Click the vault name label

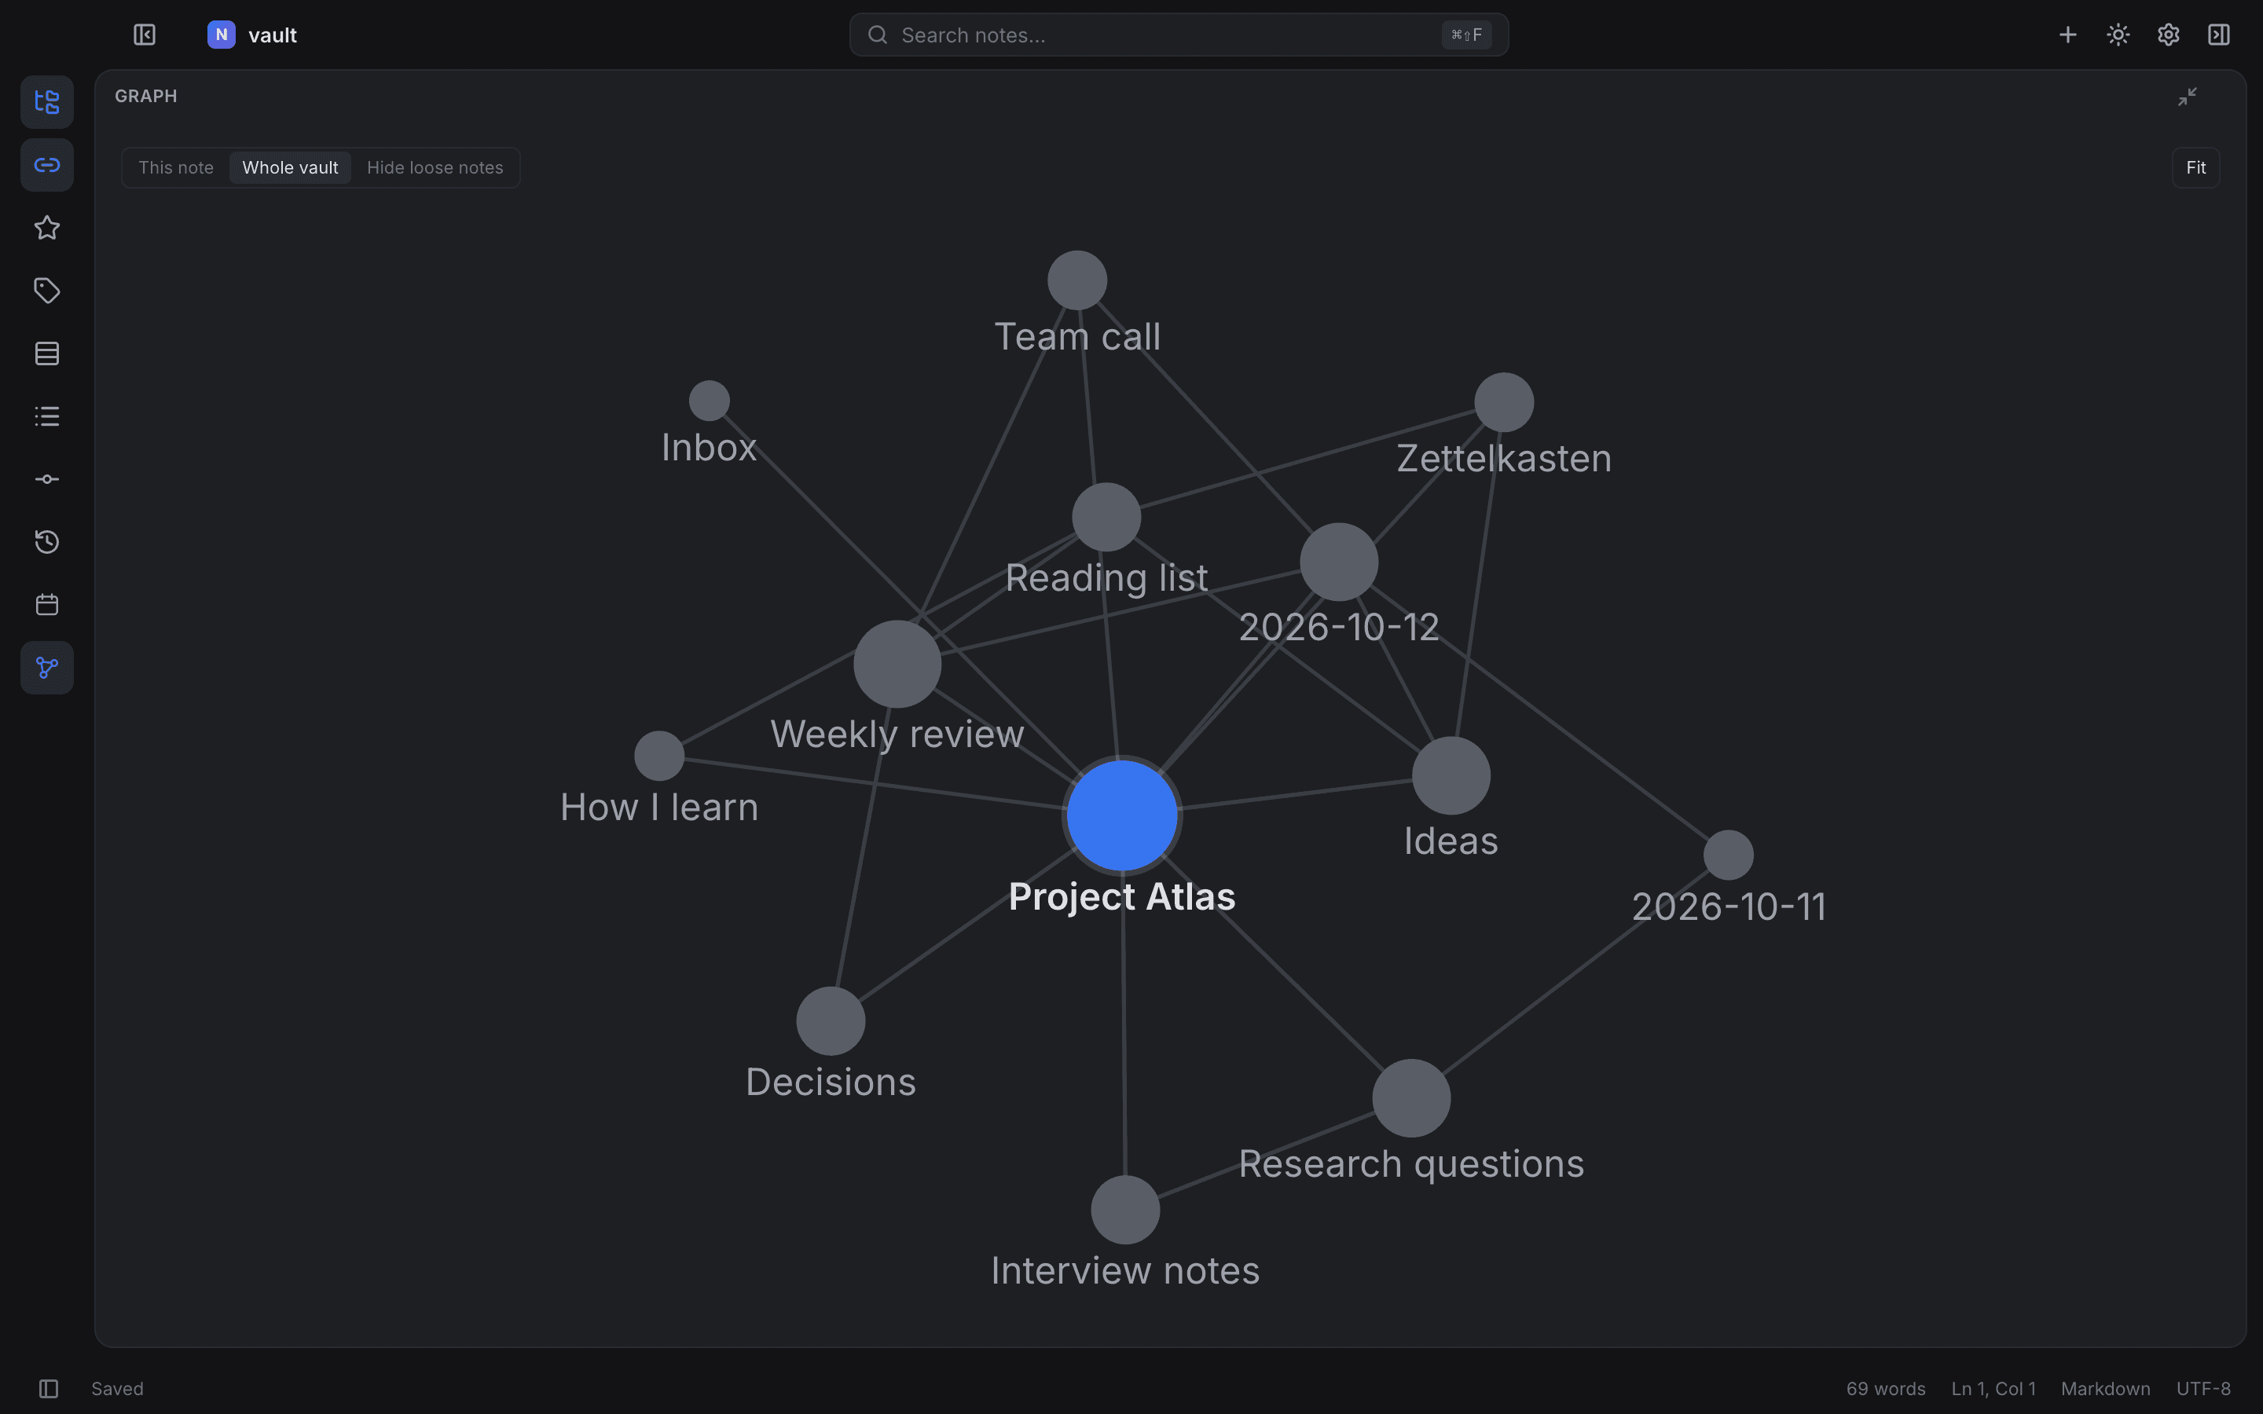(x=272, y=35)
